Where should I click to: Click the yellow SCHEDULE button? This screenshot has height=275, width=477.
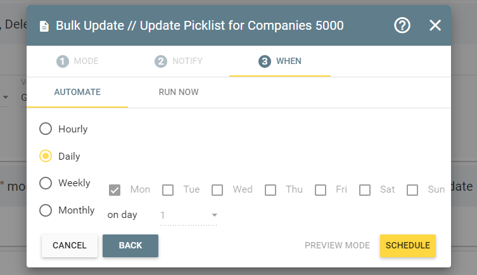point(408,245)
